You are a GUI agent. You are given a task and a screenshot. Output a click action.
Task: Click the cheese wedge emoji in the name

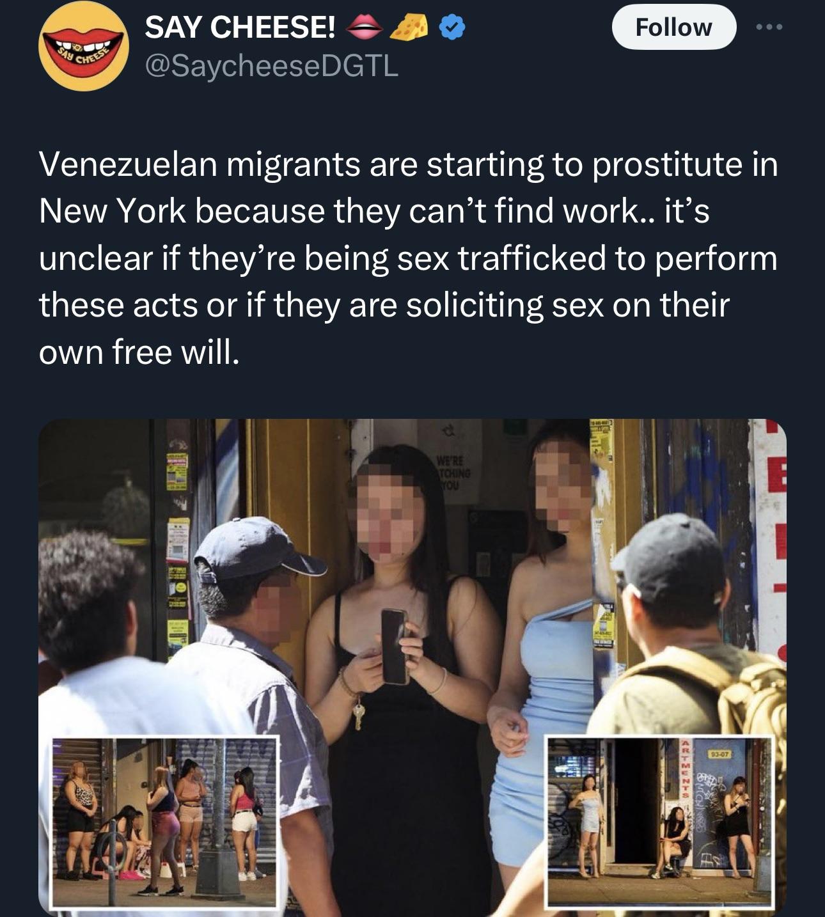click(x=409, y=27)
